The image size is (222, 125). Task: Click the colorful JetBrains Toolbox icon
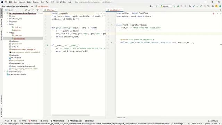click(220, 6)
